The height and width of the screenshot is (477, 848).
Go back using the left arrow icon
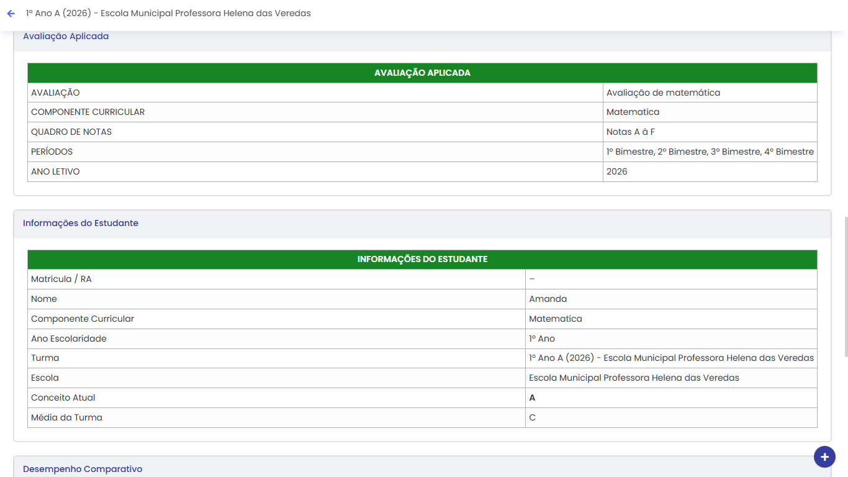(x=11, y=14)
